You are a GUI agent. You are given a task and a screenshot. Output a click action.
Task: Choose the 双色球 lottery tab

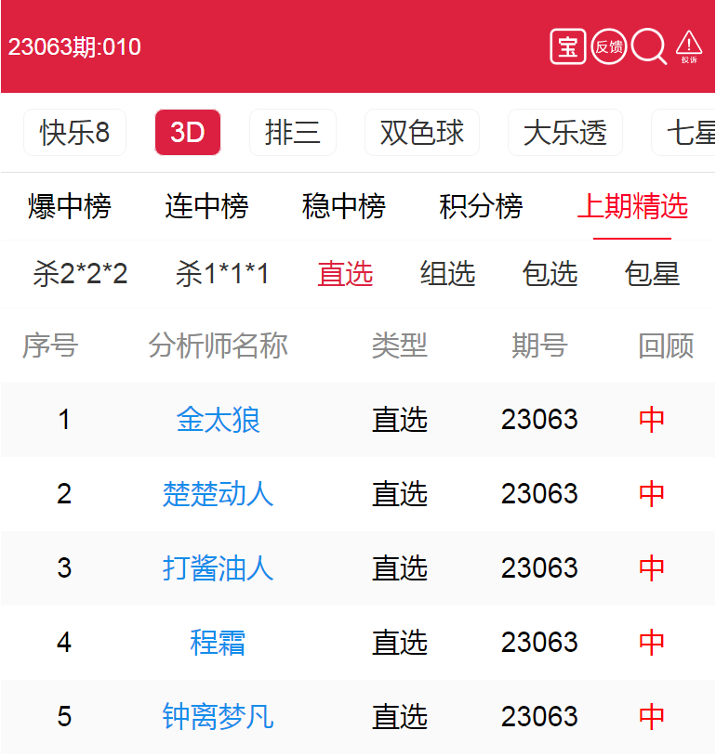(421, 133)
